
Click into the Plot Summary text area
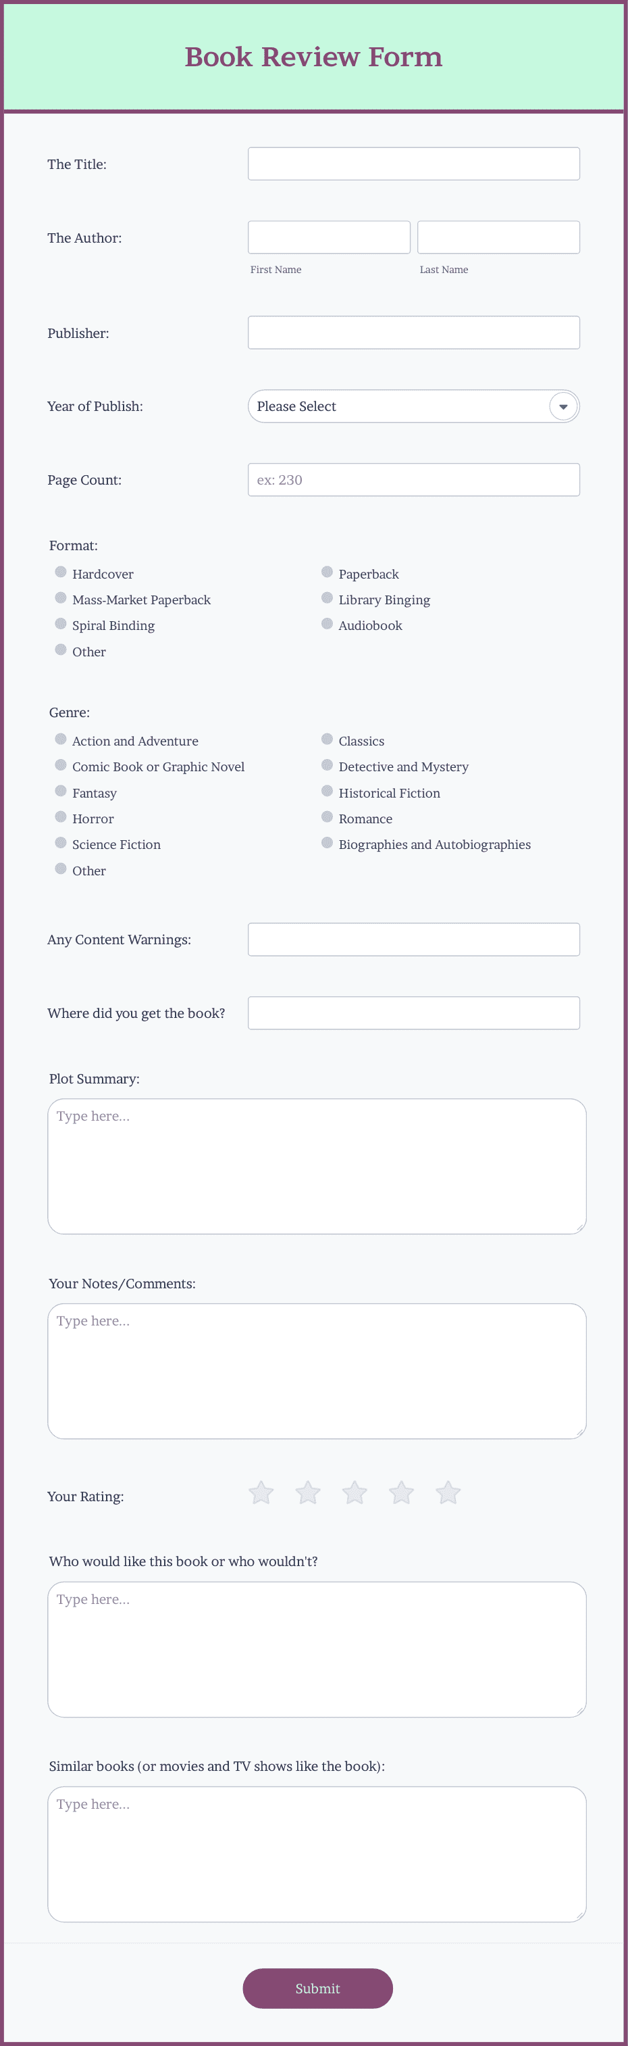tap(317, 1166)
